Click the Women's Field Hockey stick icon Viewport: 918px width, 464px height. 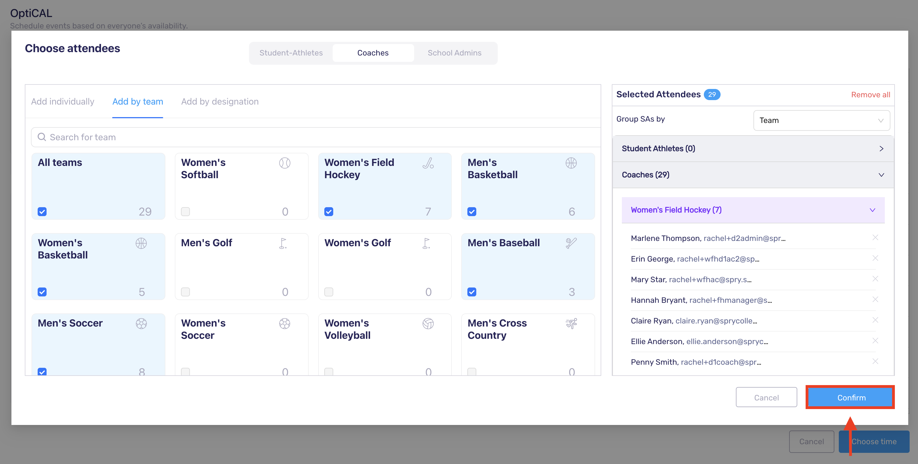[428, 163]
